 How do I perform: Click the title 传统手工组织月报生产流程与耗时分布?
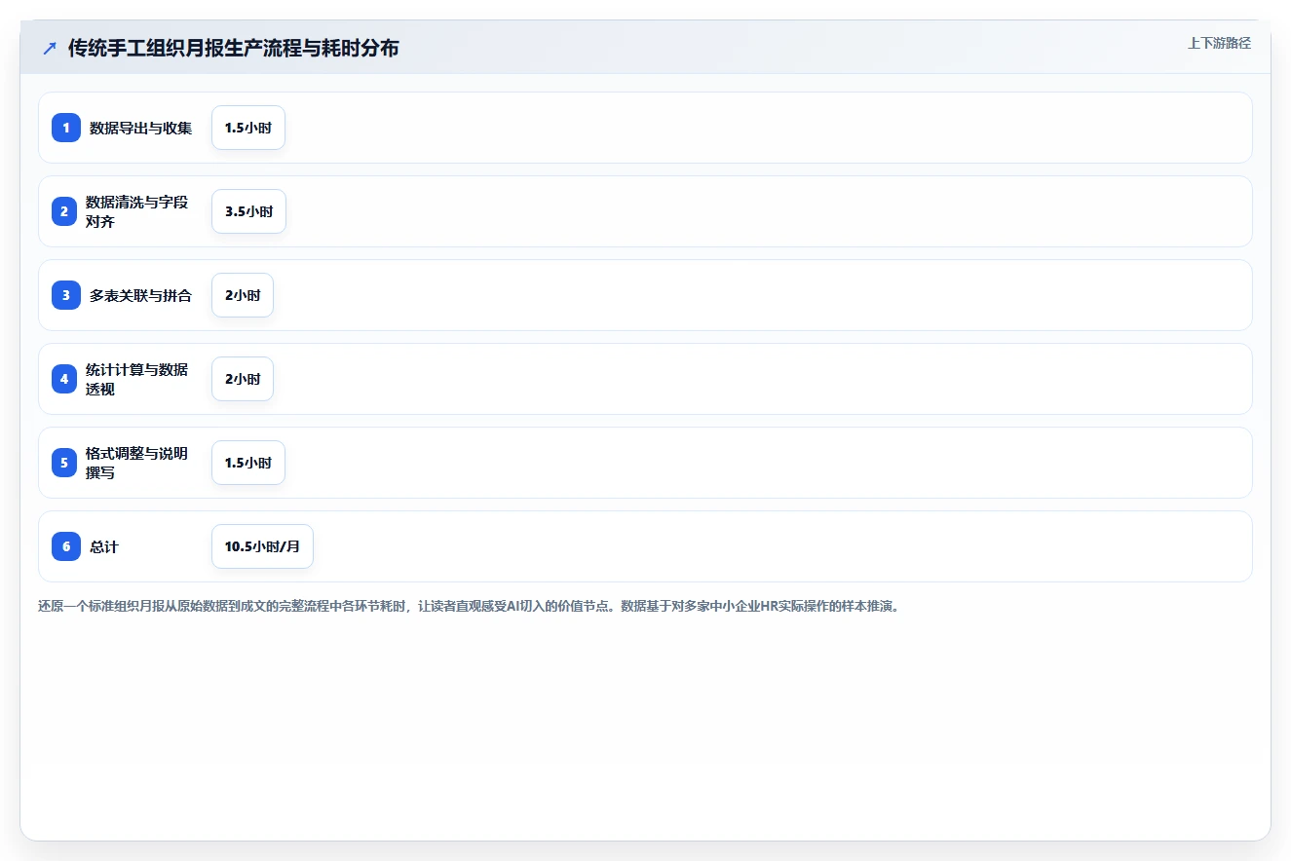pos(234,48)
